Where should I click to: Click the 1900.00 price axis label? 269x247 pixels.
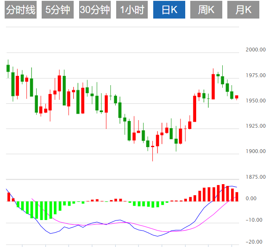[x=256, y=151]
